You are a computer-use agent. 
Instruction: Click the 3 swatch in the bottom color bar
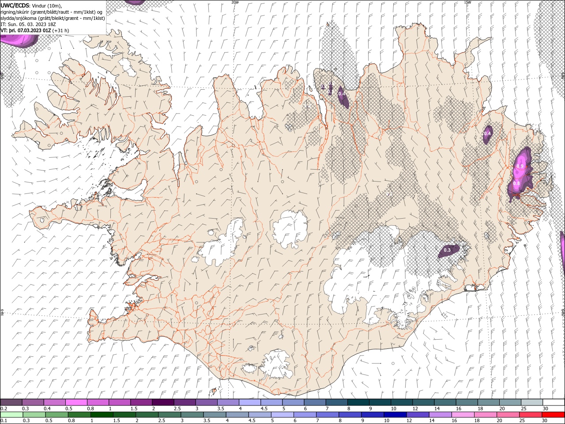pos(192,414)
